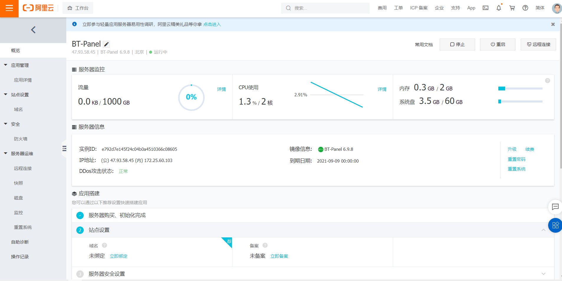The image size is (562, 281).
Task: Open the orange hamburger menu
Action: [x=9, y=8]
